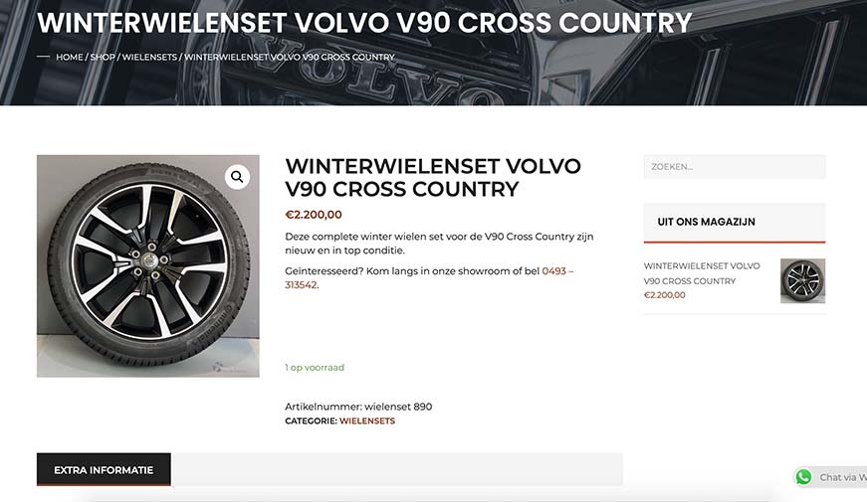867x502 pixels.
Task: Click the current page breadcrumb item
Action: click(290, 57)
